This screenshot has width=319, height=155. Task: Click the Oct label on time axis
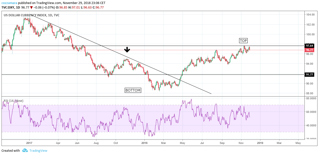[116, 143]
